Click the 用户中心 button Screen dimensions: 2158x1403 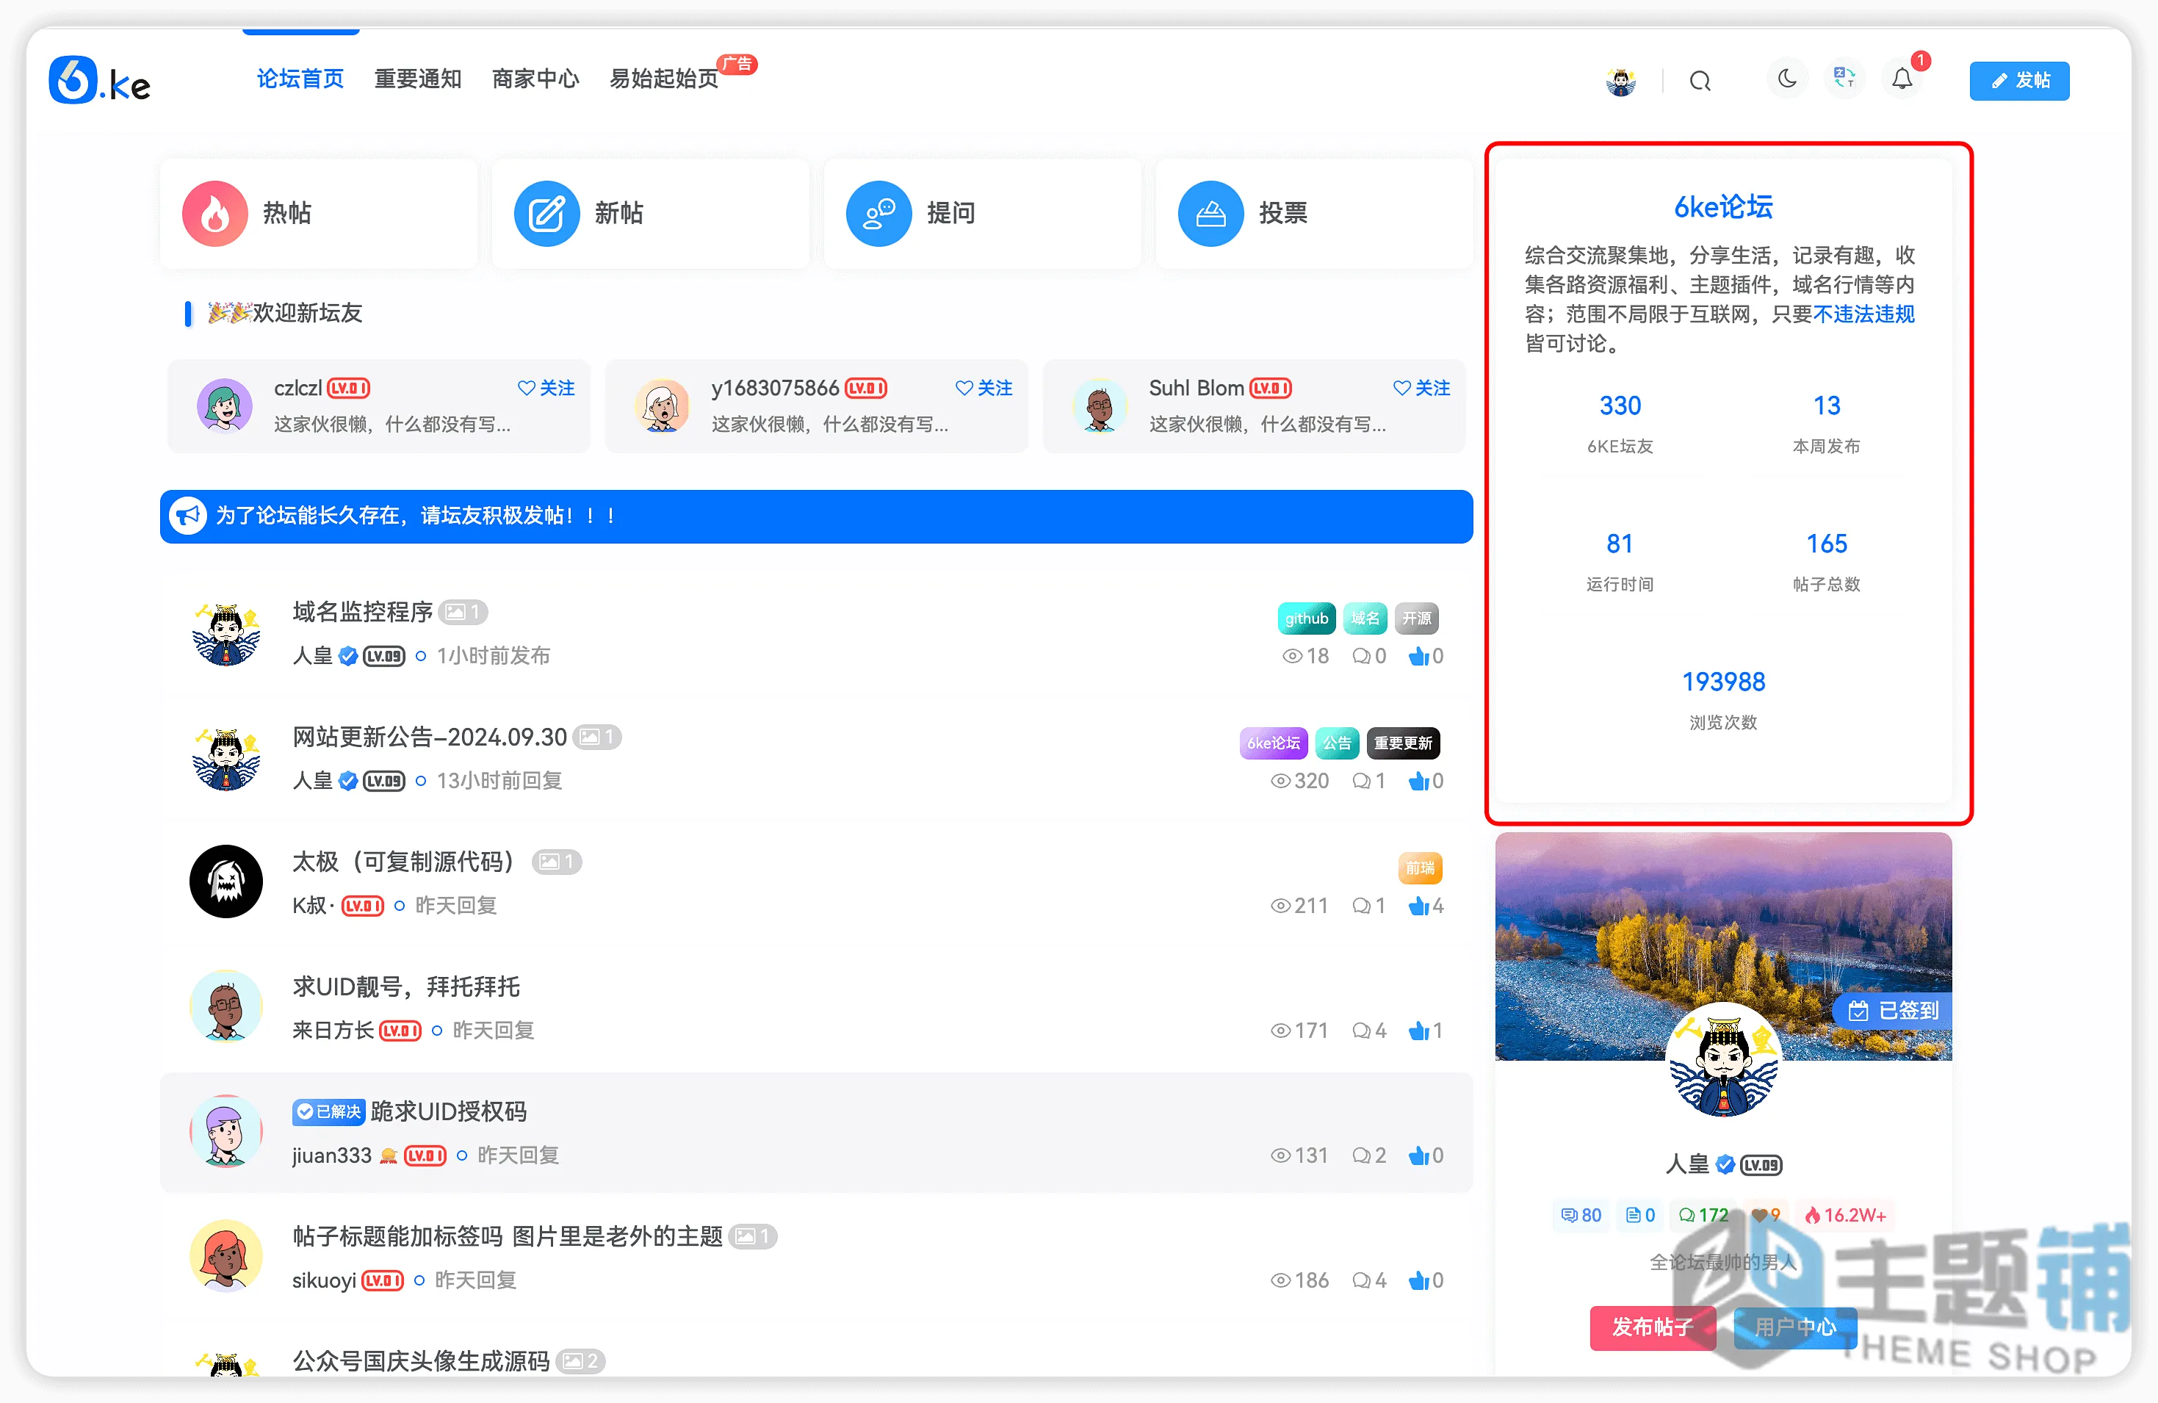pyautogui.click(x=1795, y=1328)
